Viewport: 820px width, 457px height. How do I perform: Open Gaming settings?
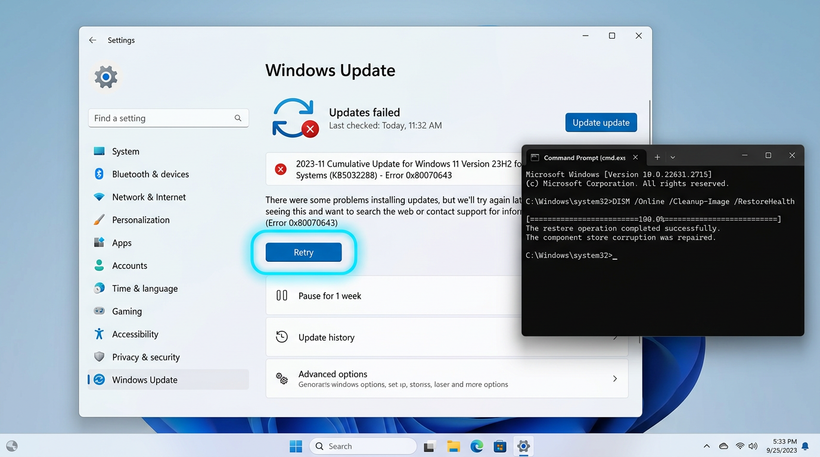pyautogui.click(x=168, y=311)
